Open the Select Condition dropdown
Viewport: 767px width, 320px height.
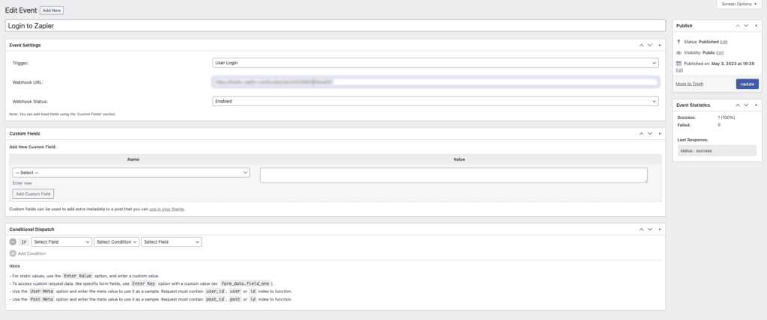[116, 241]
